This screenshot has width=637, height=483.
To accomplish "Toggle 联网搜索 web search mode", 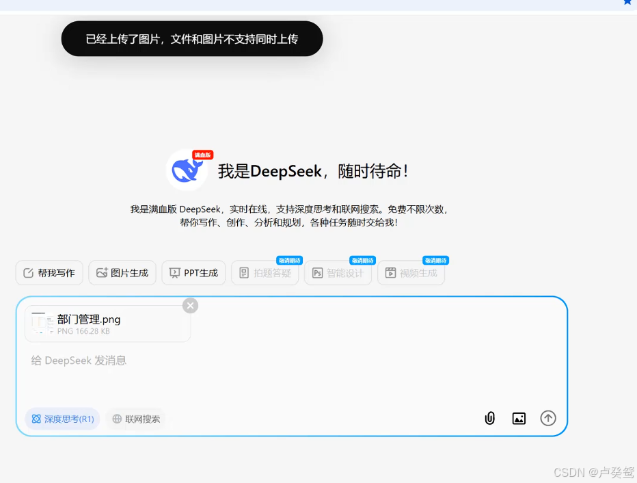I will 136,419.
